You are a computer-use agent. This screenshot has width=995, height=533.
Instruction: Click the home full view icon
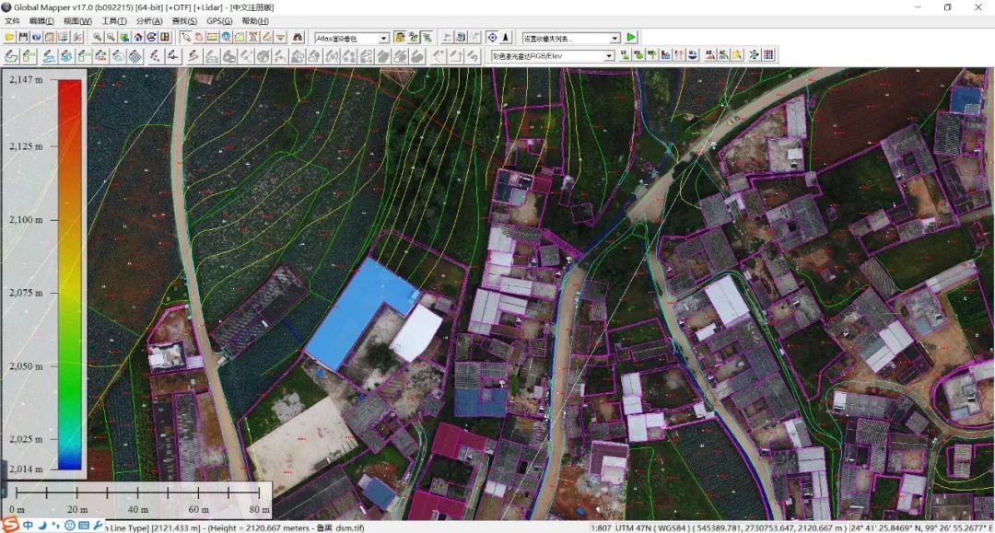click(138, 38)
